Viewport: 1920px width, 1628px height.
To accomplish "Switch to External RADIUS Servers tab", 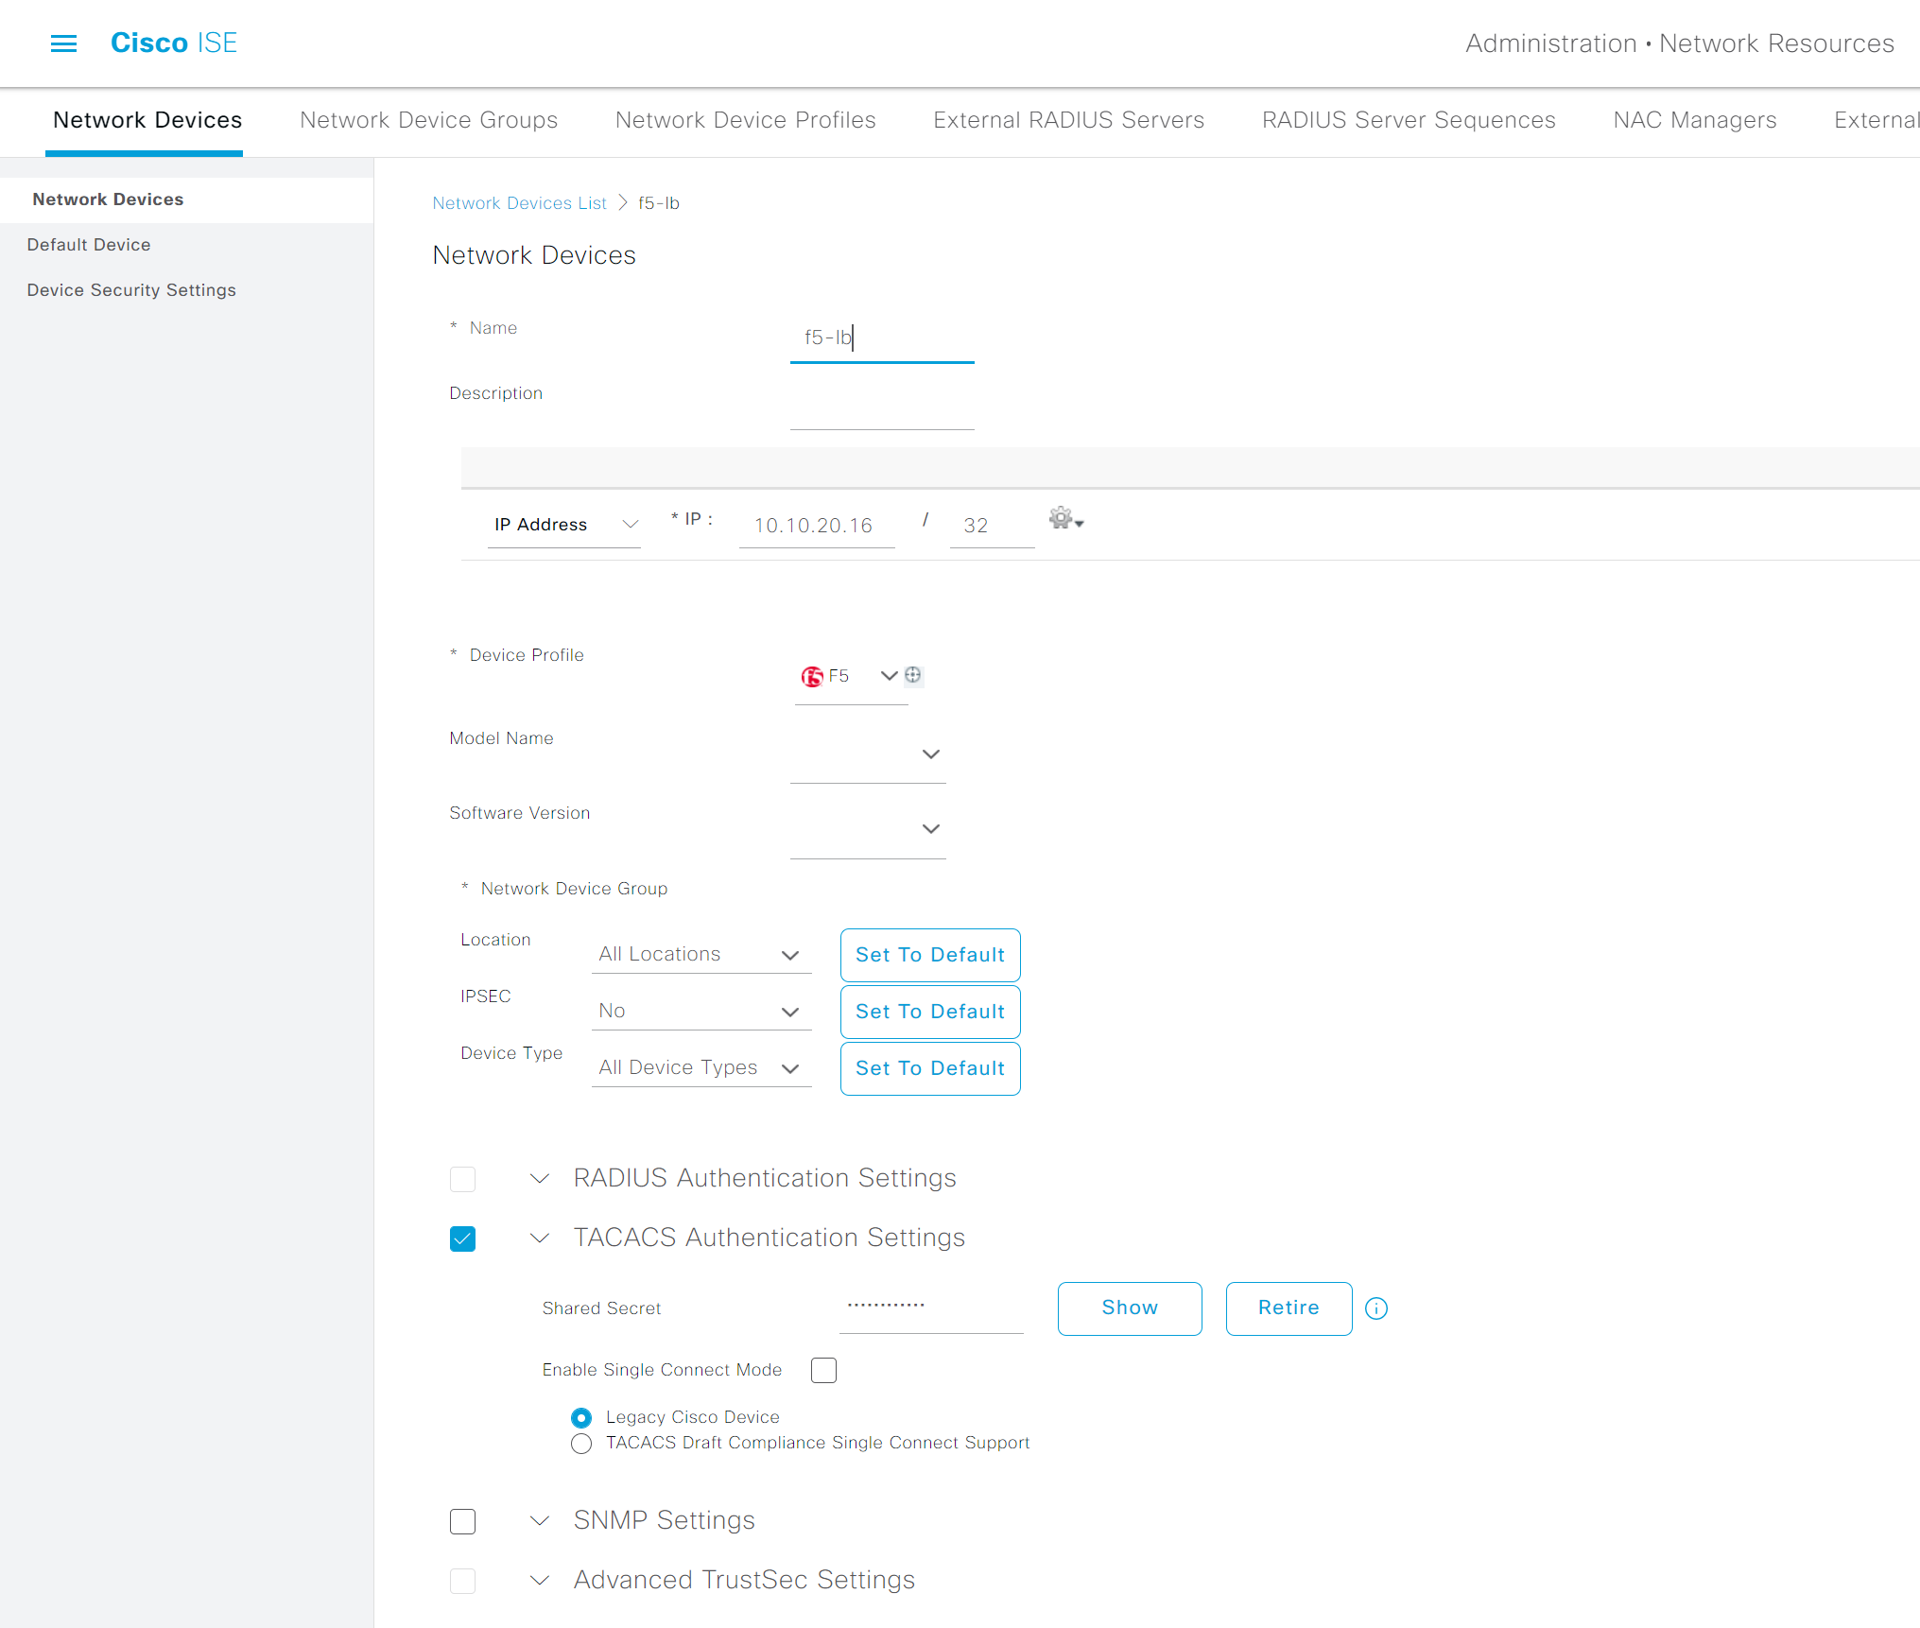I will click(x=1068, y=120).
